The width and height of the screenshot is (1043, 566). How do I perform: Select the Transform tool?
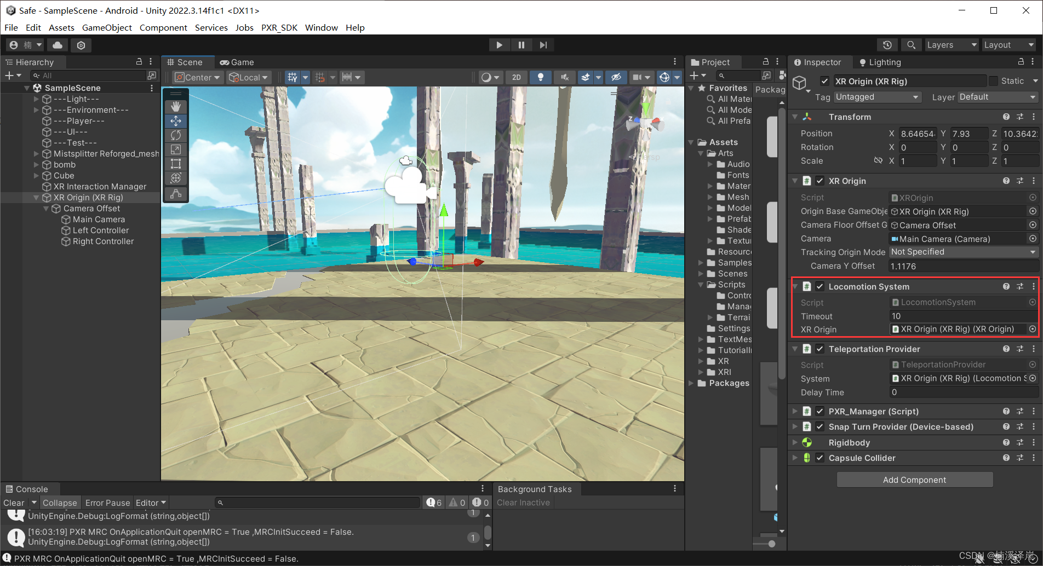(176, 177)
